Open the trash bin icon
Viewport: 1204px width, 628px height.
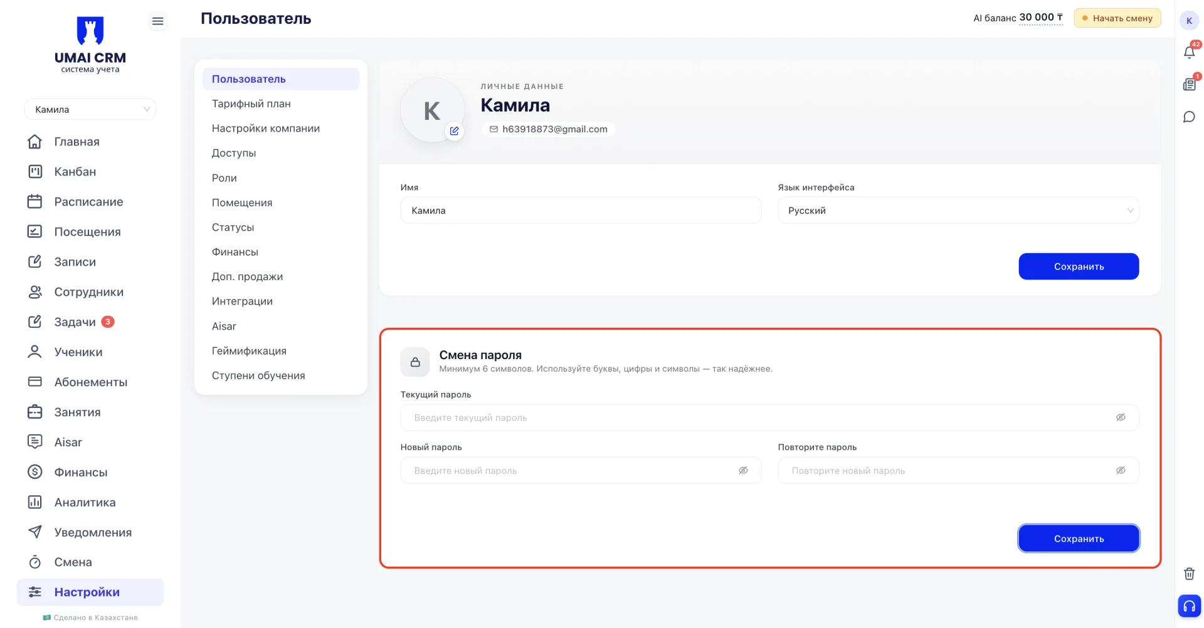click(1190, 574)
